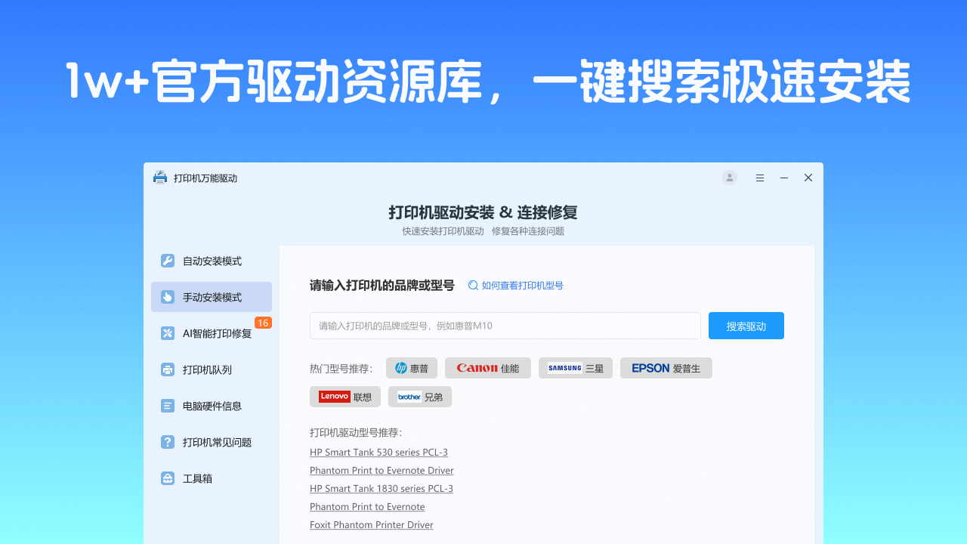Select the EPSON 爱普生 hot brand button
Image resolution: width=967 pixels, height=544 pixels.
click(666, 368)
